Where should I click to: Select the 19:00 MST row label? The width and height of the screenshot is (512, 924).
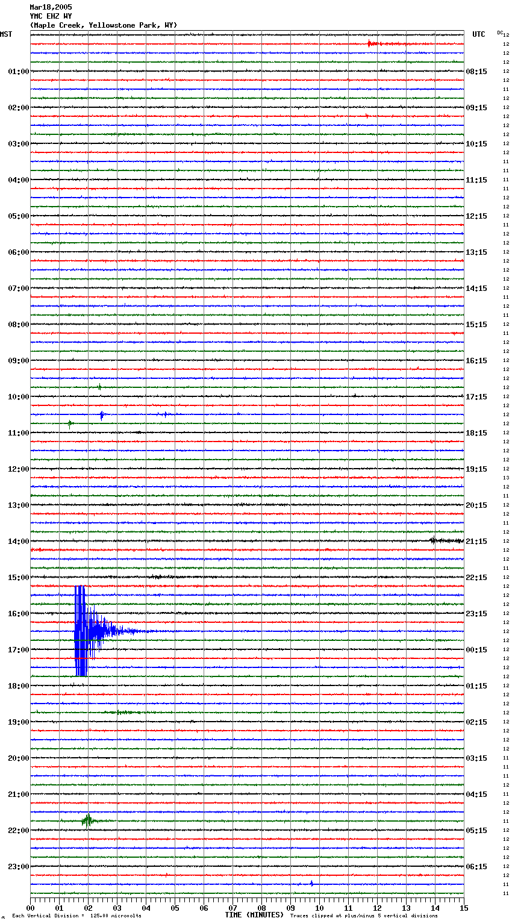[19, 722]
